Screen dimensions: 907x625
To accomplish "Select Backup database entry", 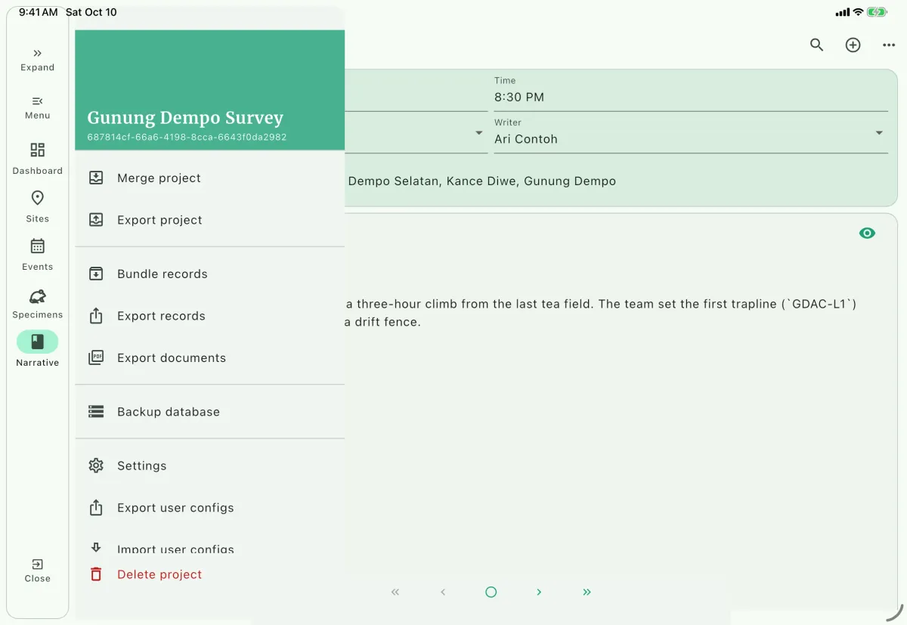I will [210, 412].
